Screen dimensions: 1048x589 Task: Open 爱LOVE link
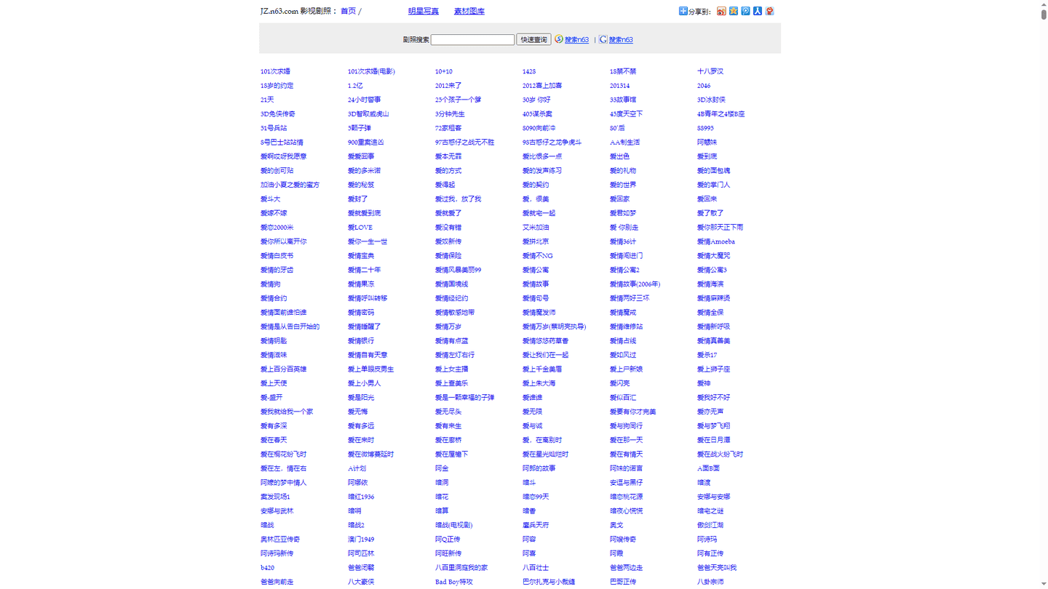tap(360, 228)
